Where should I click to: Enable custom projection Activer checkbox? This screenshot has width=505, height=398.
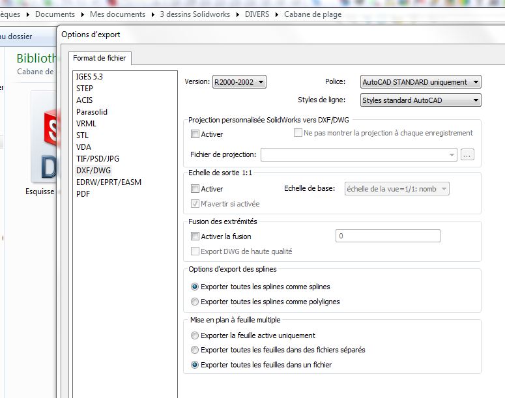coord(195,134)
